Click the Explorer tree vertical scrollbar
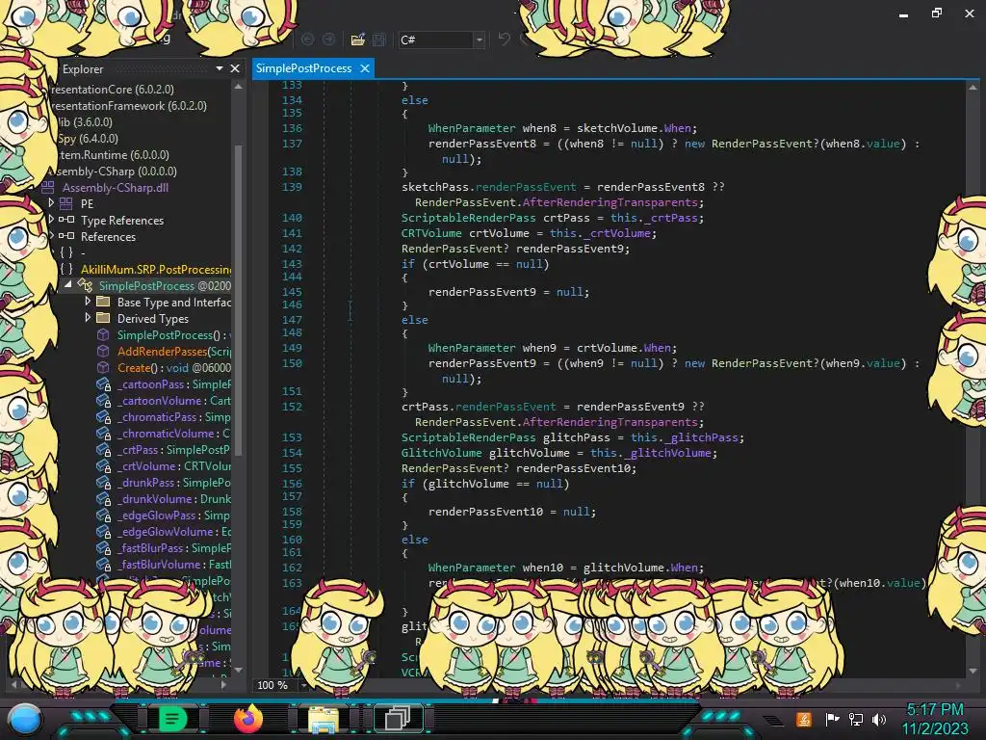986x740 pixels. click(239, 299)
